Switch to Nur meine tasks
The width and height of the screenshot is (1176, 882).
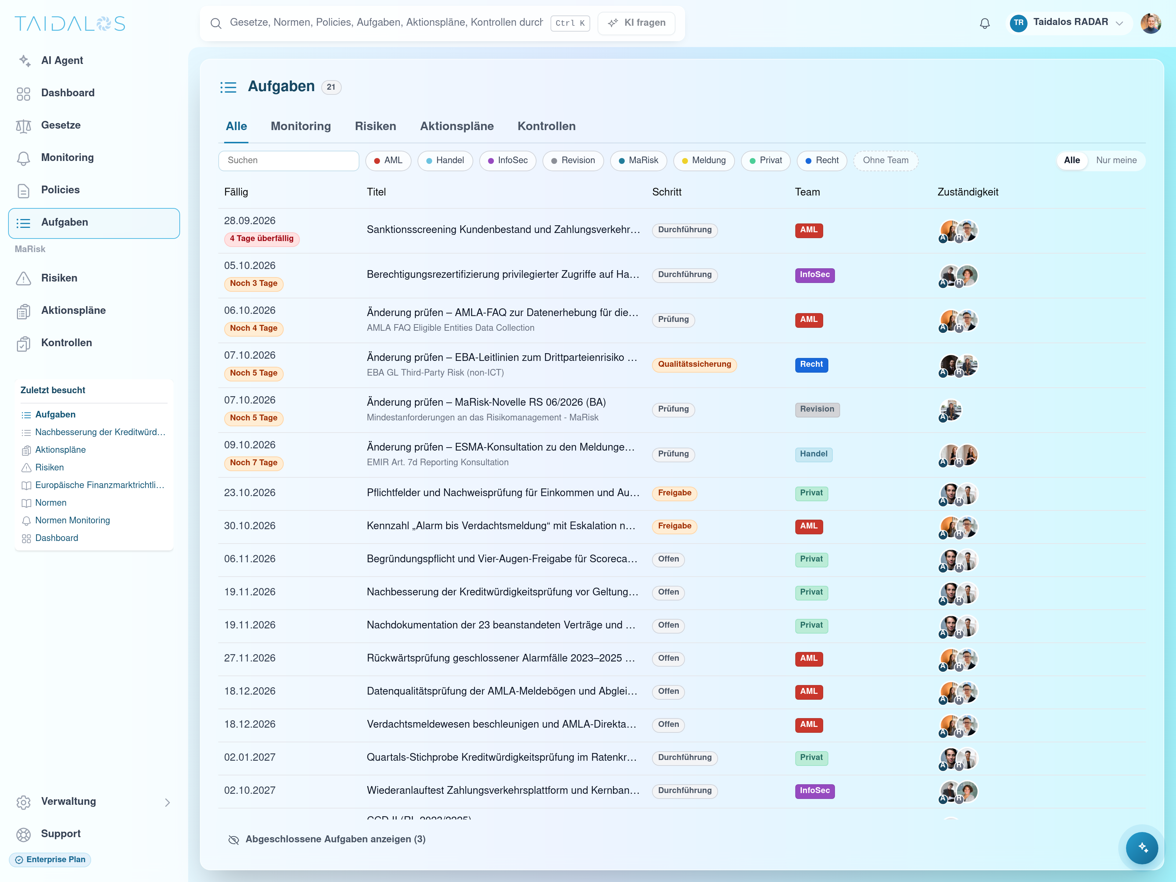1116,161
